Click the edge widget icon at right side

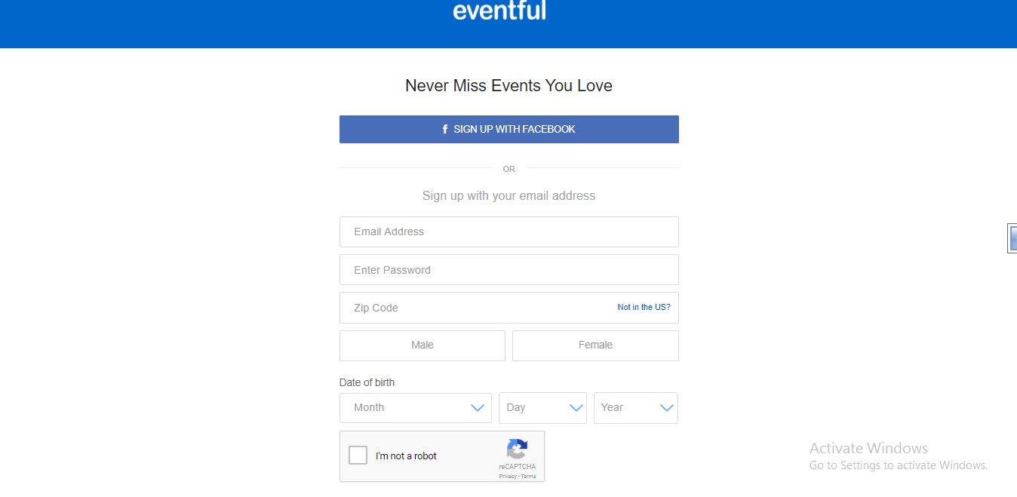1012,238
